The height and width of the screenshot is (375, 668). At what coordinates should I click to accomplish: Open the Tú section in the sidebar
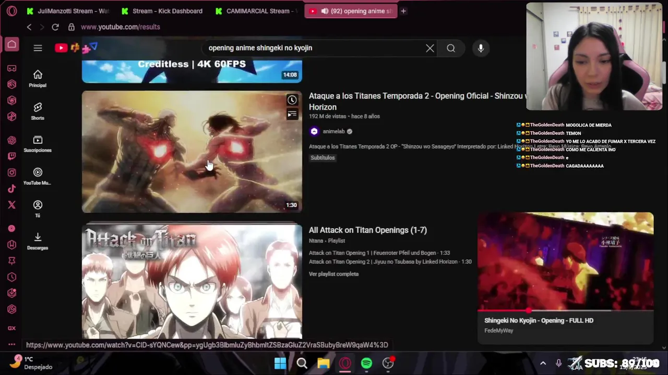click(x=38, y=209)
